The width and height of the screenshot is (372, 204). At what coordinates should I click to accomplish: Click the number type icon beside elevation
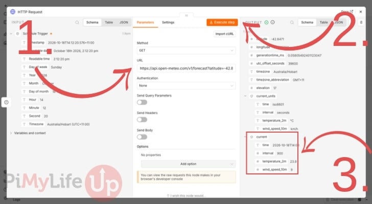coord(251,88)
